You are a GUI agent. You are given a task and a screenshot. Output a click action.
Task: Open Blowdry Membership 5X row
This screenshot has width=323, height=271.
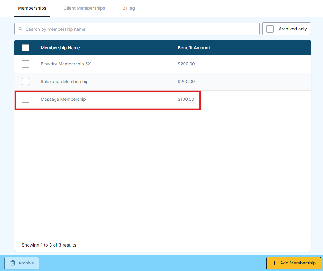coord(162,64)
